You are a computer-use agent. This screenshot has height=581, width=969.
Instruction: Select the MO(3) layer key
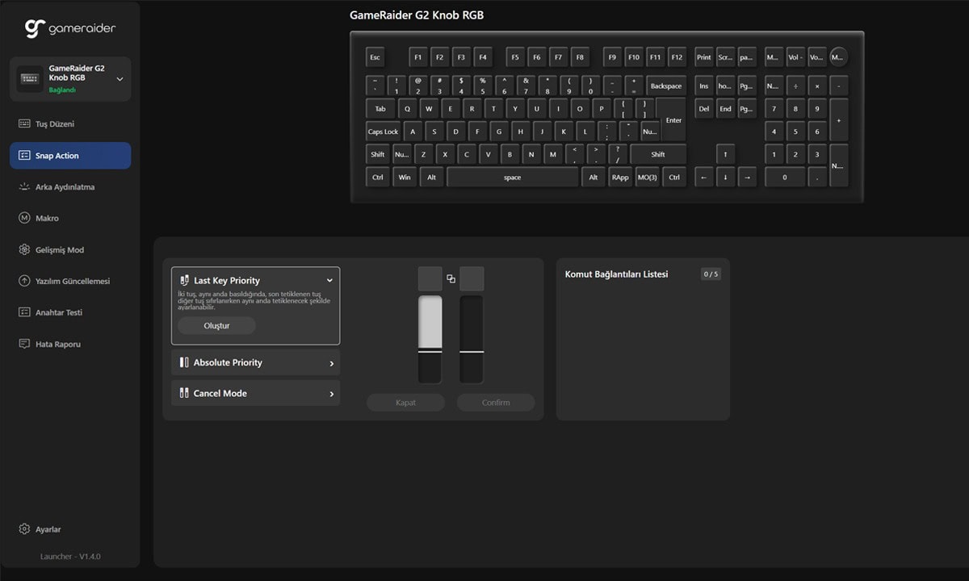coord(647,178)
